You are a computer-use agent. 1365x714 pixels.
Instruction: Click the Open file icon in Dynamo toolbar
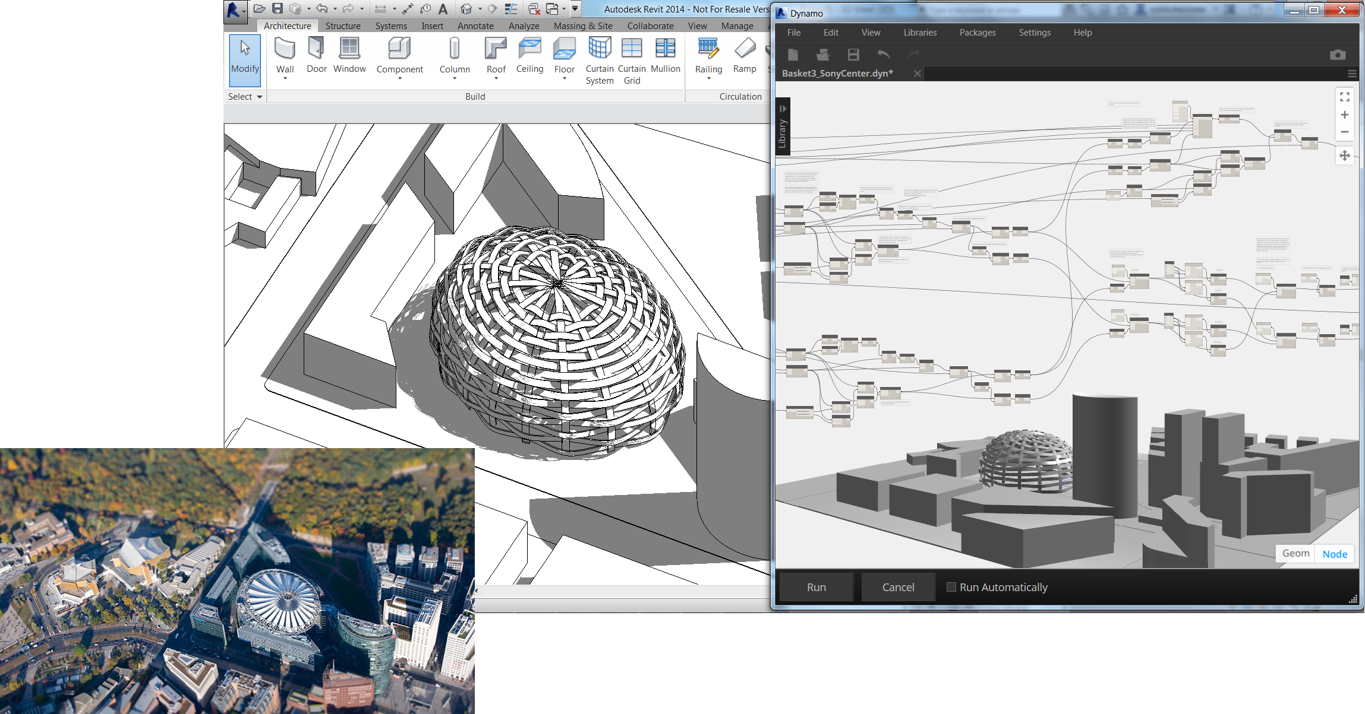click(x=823, y=55)
